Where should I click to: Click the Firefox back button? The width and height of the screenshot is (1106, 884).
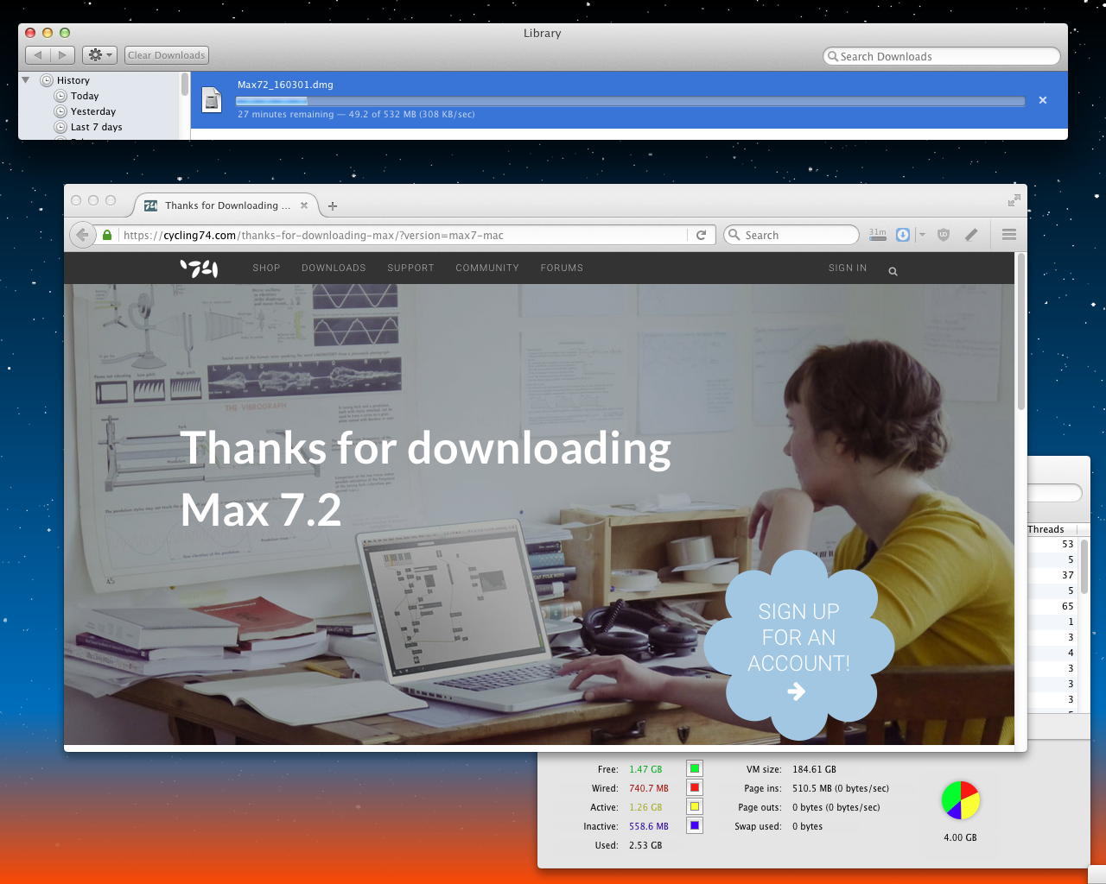[x=82, y=235]
